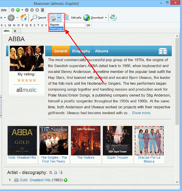This screenshot has width=182, height=191.
Task: Filter artists by letter P
Action: pos(22,25)
